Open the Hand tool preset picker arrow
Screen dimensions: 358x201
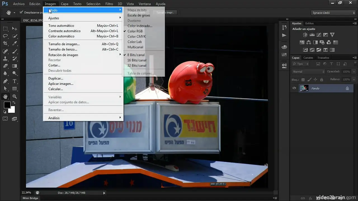click(x=14, y=13)
